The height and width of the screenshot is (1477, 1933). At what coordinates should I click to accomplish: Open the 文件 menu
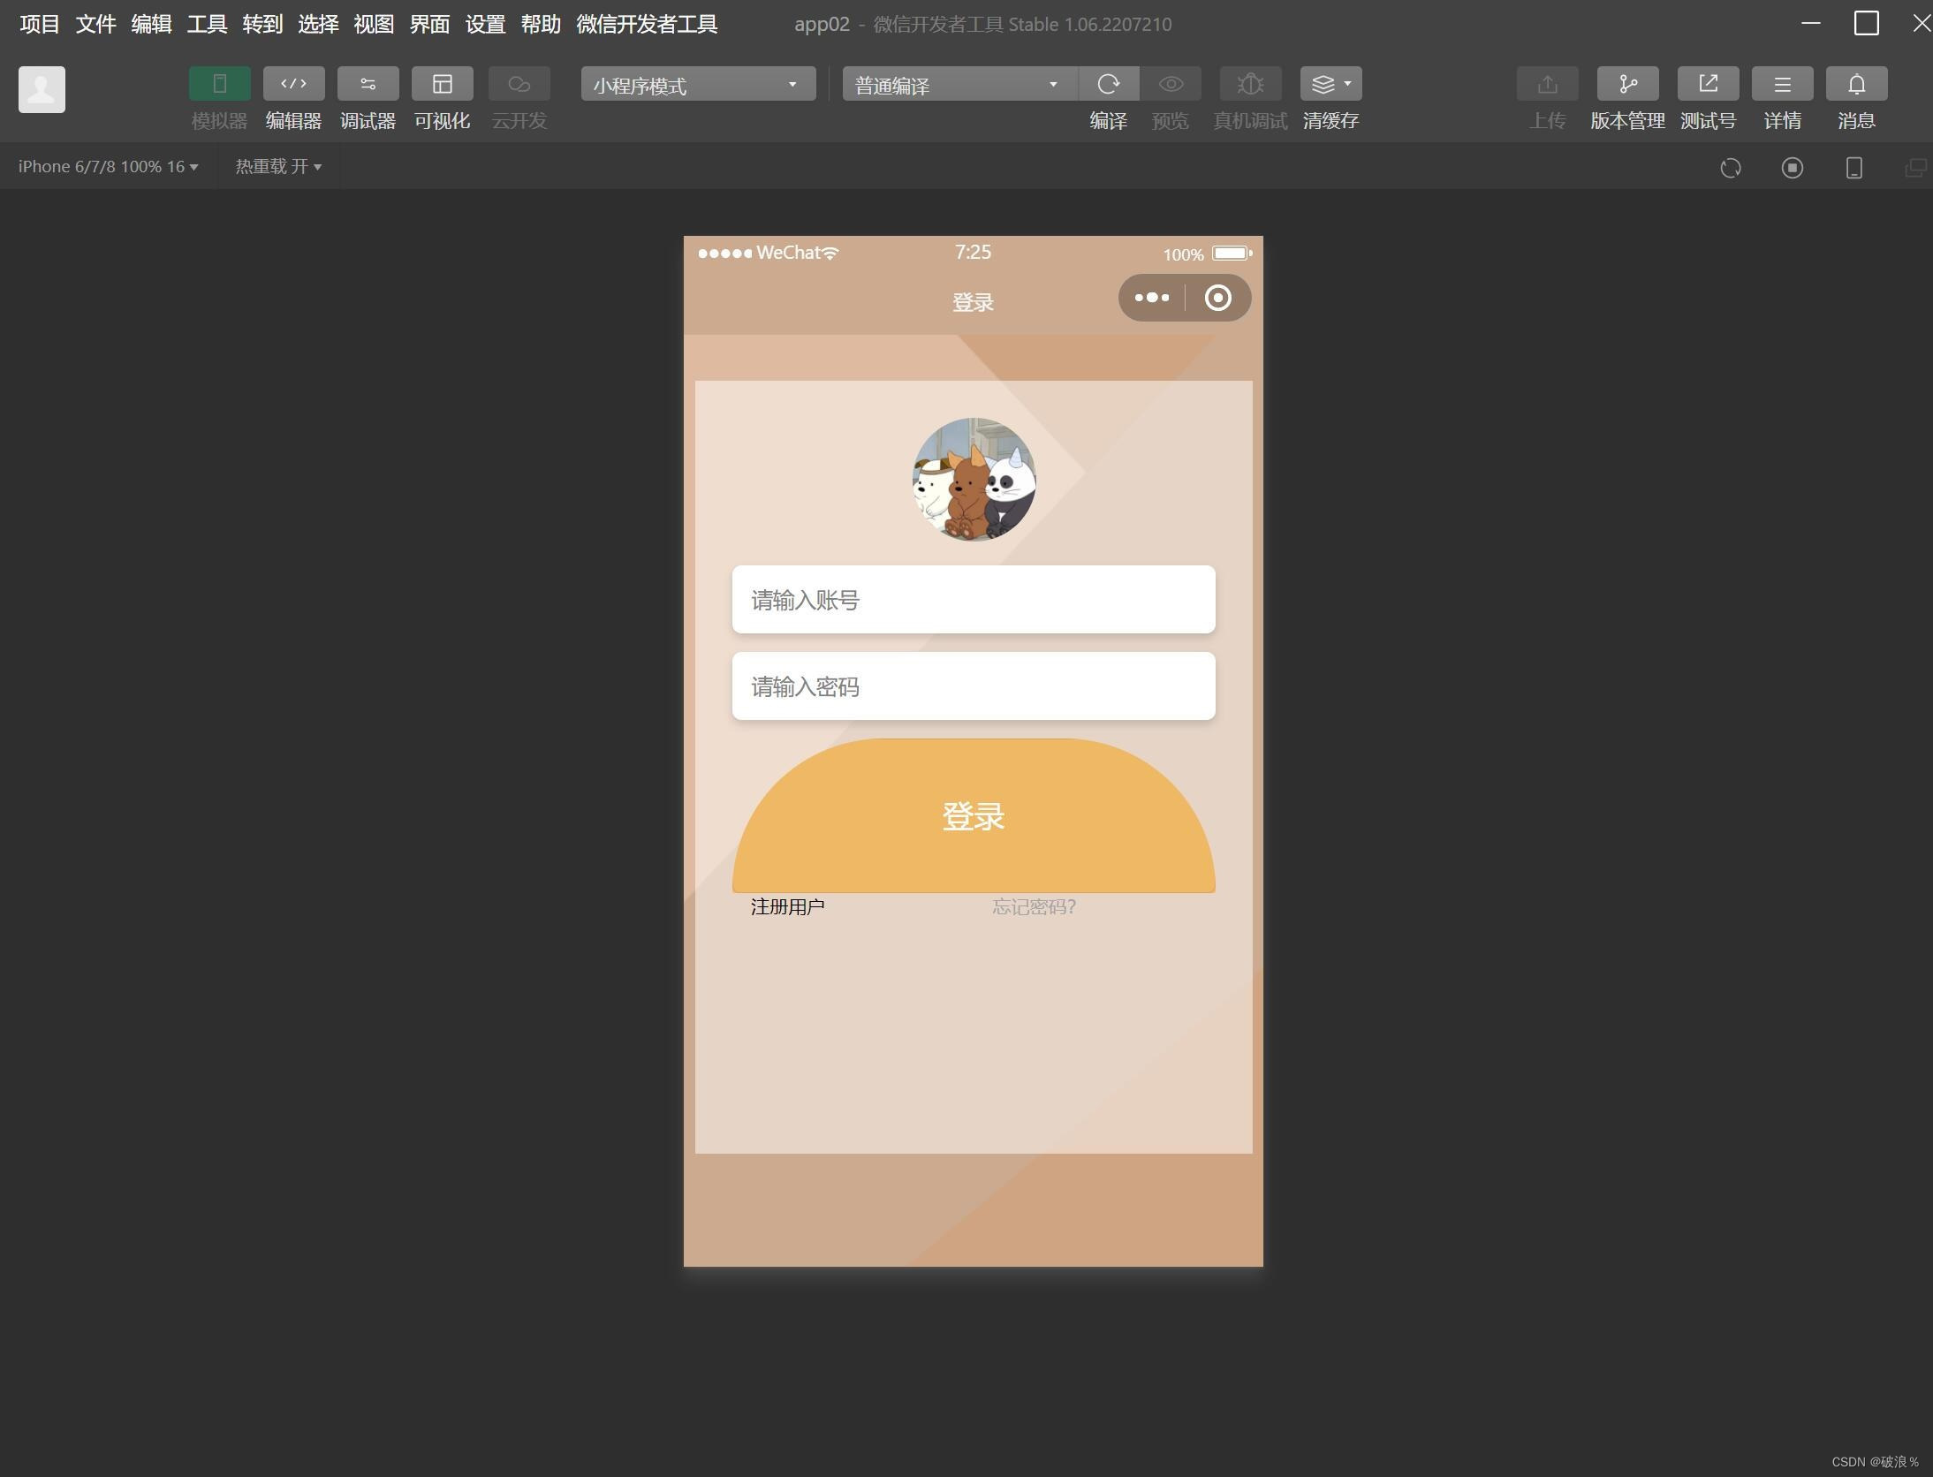coord(95,24)
